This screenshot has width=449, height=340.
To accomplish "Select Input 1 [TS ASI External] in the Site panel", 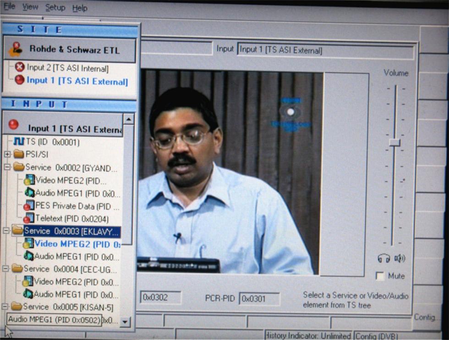I will [x=77, y=81].
